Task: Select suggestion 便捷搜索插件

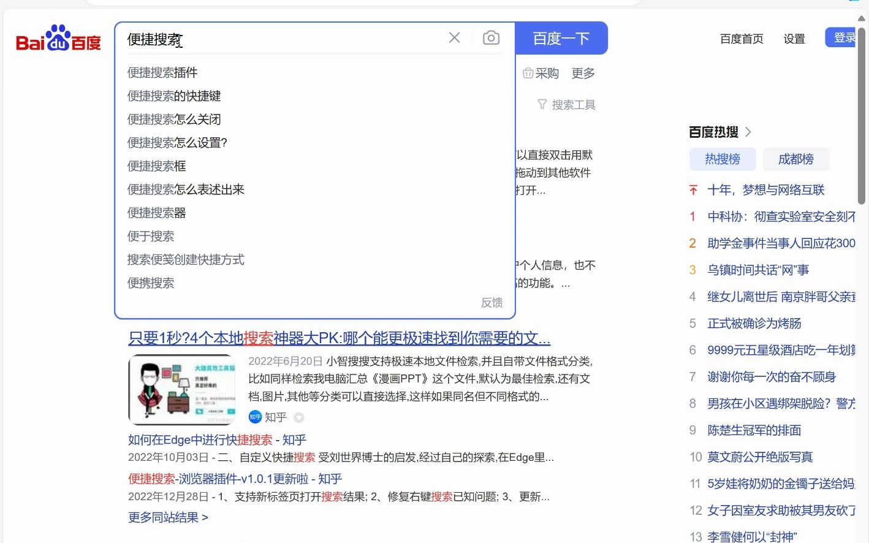Action: pos(162,72)
